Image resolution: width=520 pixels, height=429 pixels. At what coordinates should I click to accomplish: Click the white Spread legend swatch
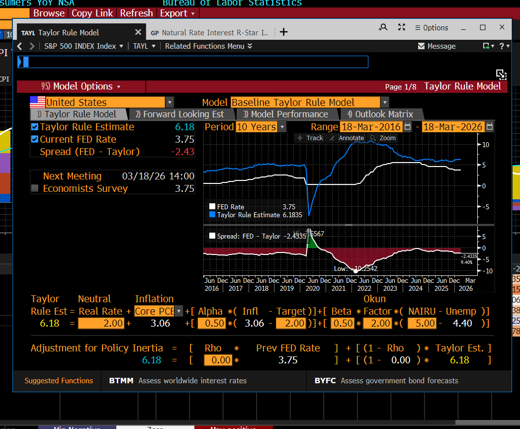pyautogui.click(x=212, y=236)
